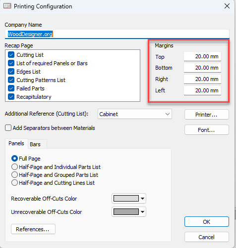The image size is (236, 248).
Task: Select the Panels tab
Action: click(x=16, y=143)
